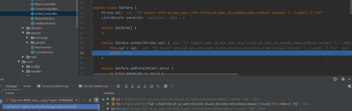Open debug panel settings gear

(343, 79)
